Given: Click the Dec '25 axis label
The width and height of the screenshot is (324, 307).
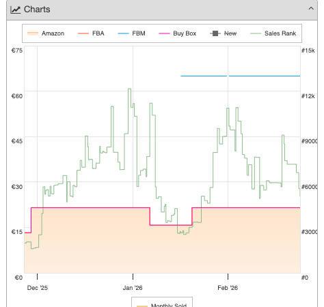Looking at the screenshot, I should pyautogui.click(x=38, y=288).
